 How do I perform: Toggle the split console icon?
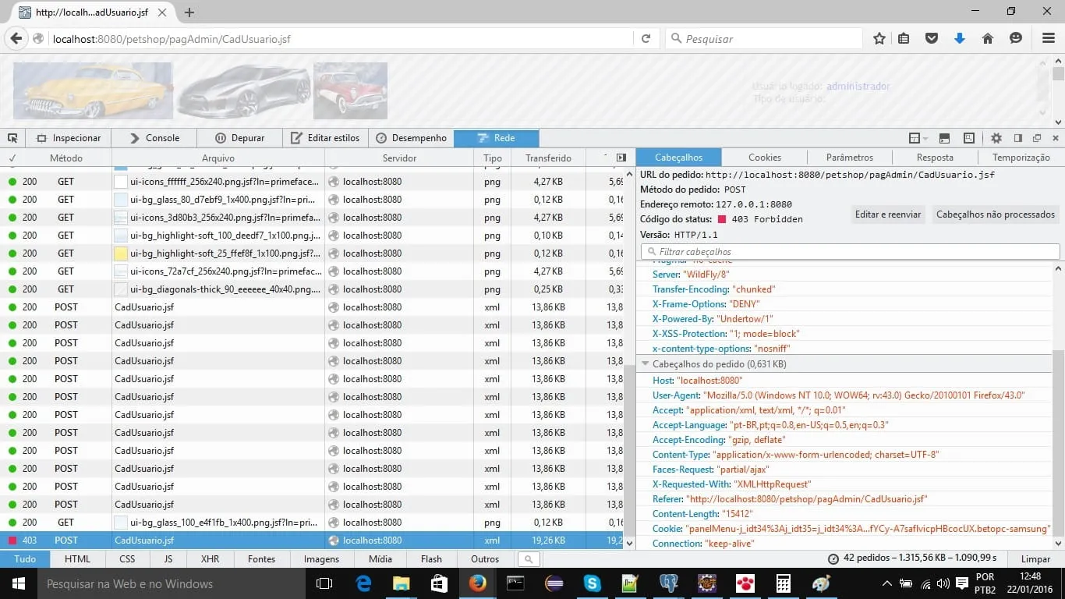click(x=945, y=138)
